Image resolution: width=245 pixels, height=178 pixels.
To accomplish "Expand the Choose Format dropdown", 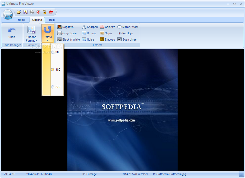I will point(31,33).
